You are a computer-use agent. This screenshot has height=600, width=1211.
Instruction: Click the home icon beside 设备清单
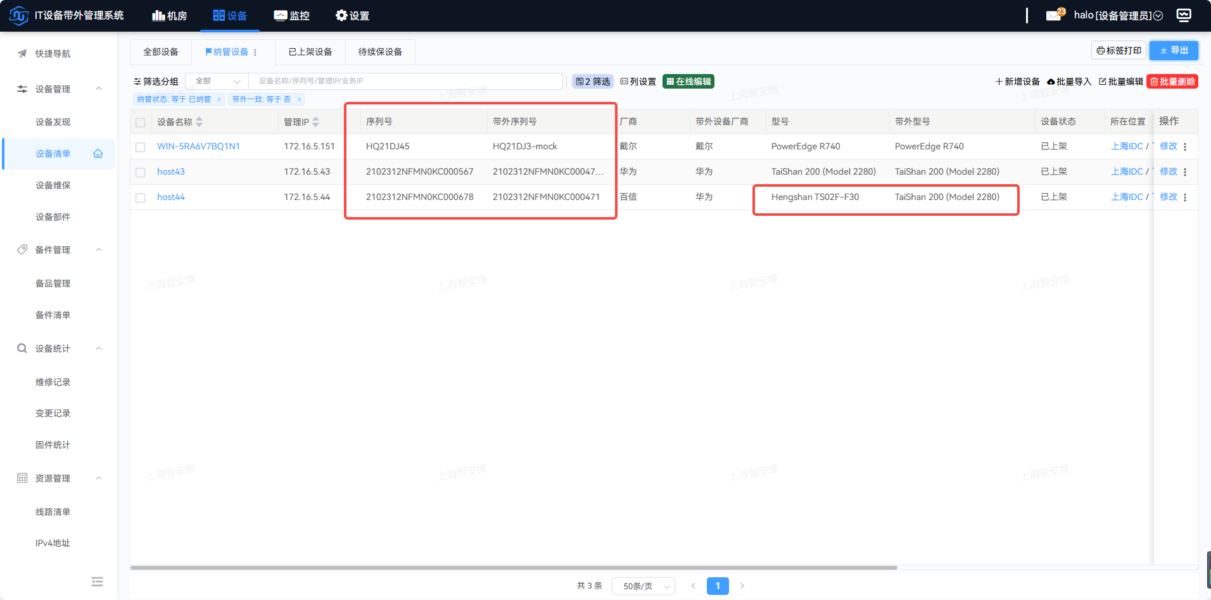[98, 153]
